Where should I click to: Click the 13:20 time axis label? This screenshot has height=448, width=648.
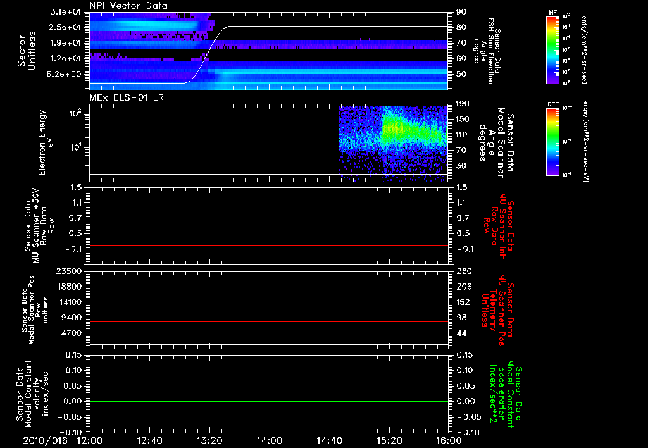point(209,440)
